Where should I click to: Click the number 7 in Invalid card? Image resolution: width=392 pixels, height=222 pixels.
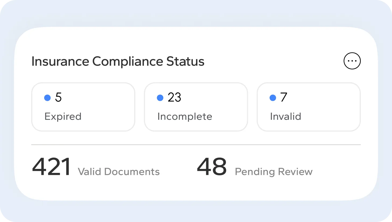284,97
